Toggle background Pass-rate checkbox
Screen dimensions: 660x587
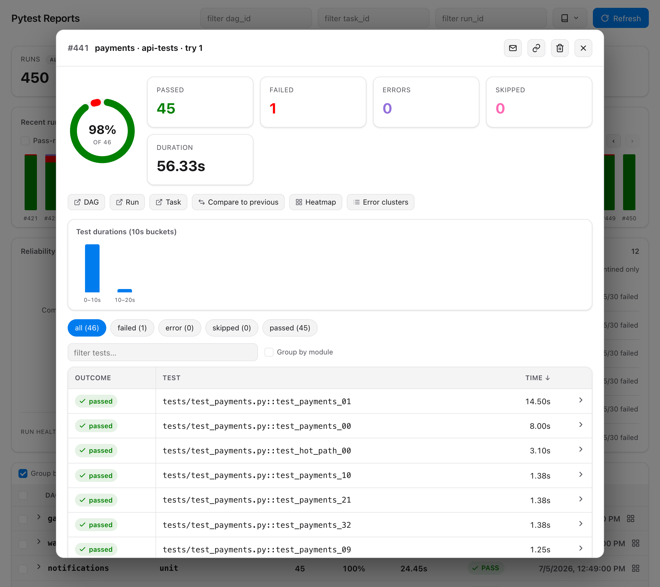coord(25,141)
